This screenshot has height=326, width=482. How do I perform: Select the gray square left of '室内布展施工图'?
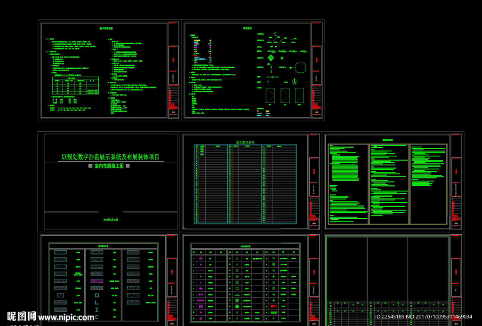[90, 166]
